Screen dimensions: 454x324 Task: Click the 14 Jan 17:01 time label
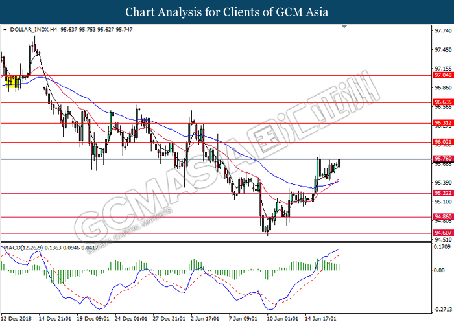(320, 319)
